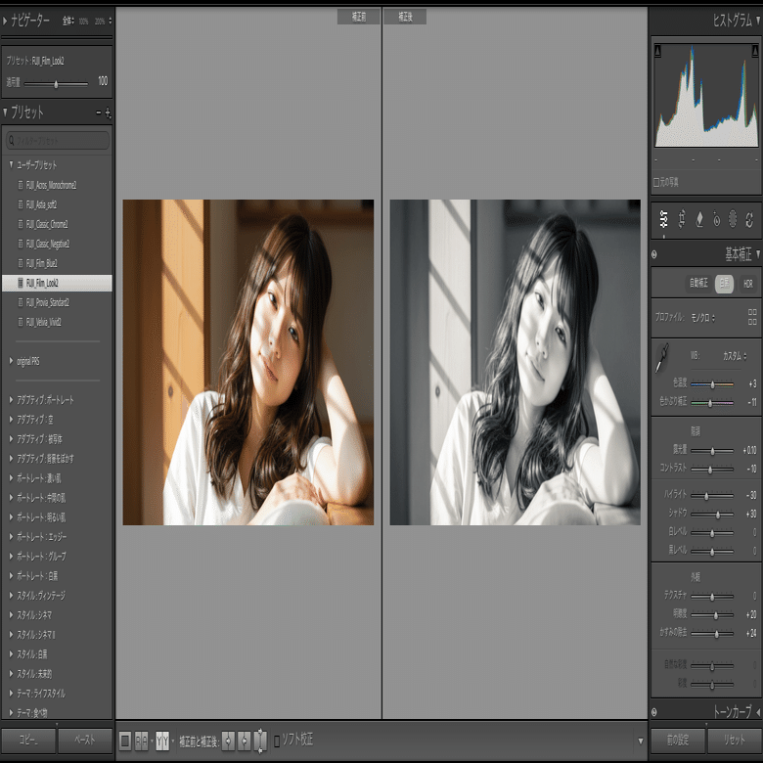Switch to loupe single view icon
The width and height of the screenshot is (763, 763).
[x=125, y=741]
